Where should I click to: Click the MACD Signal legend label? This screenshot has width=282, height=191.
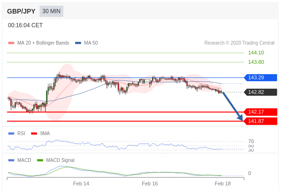click(60, 160)
